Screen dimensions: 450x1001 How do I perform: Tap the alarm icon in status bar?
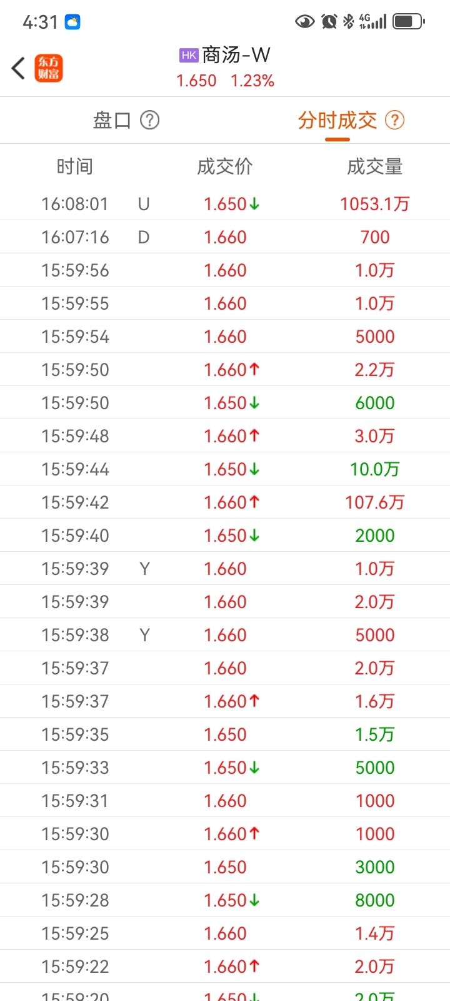(329, 22)
